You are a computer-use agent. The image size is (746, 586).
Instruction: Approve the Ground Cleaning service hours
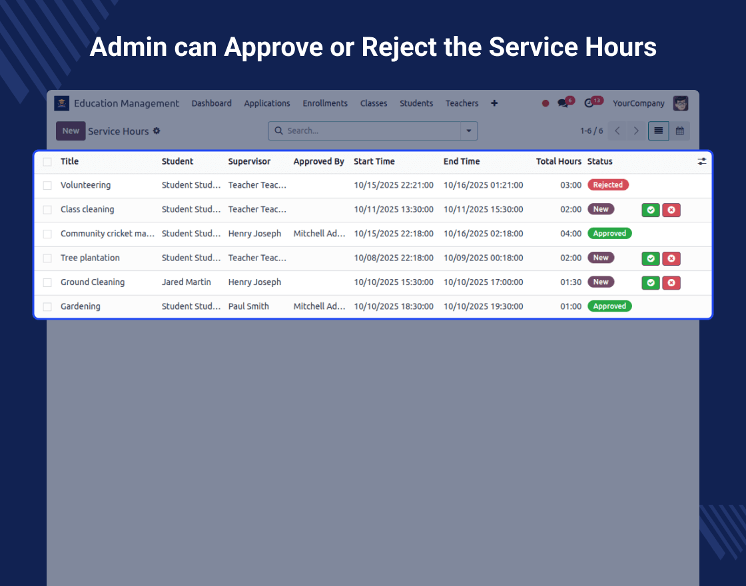pyautogui.click(x=650, y=282)
